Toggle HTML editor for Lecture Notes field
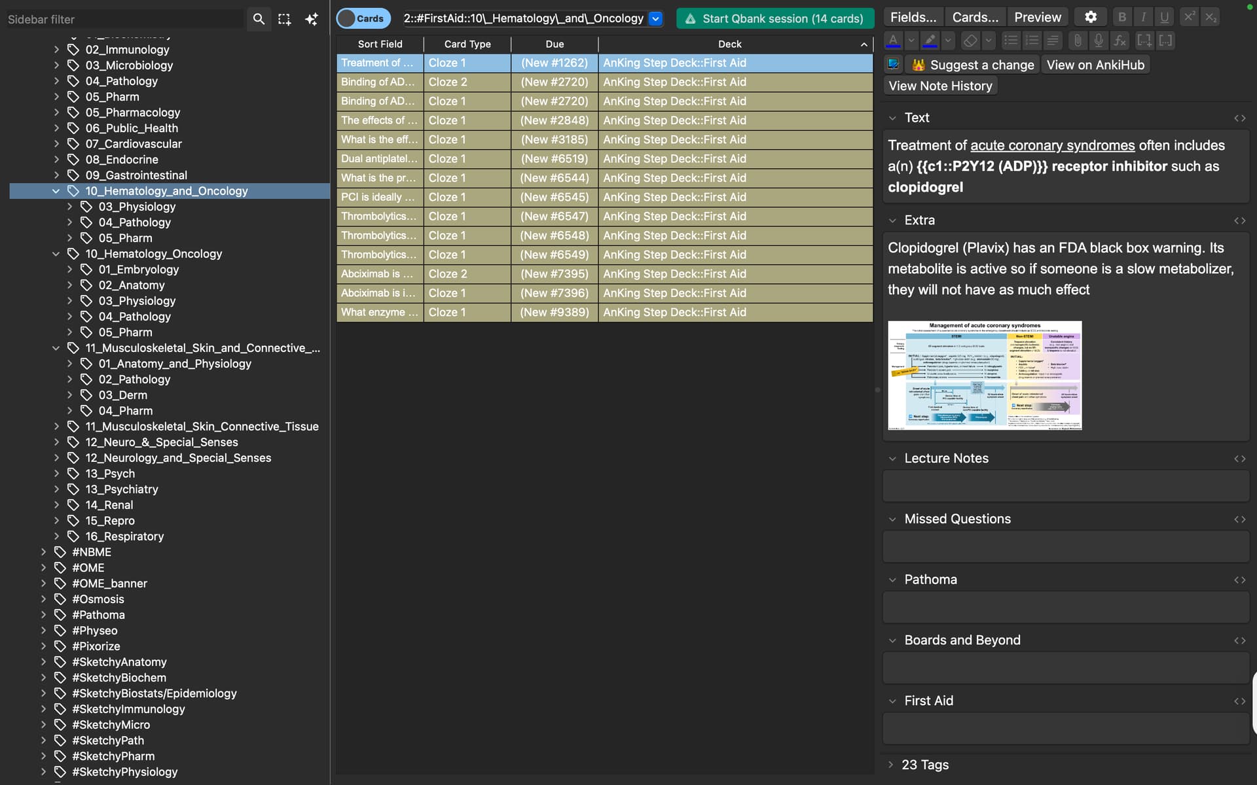1257x785 pixels. [x=1239, y=459]
